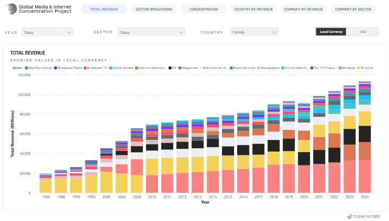This screenshot has width=389, height=221.
Task: Select the Music Services legend marker
Action: click(x=231, y=68)
